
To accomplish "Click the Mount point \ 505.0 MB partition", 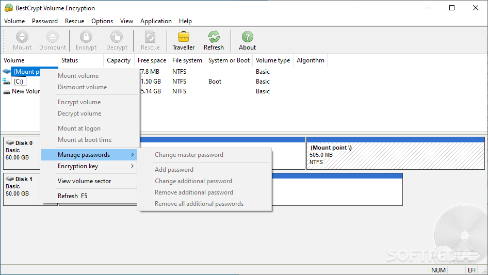I will tap(396, 153).
